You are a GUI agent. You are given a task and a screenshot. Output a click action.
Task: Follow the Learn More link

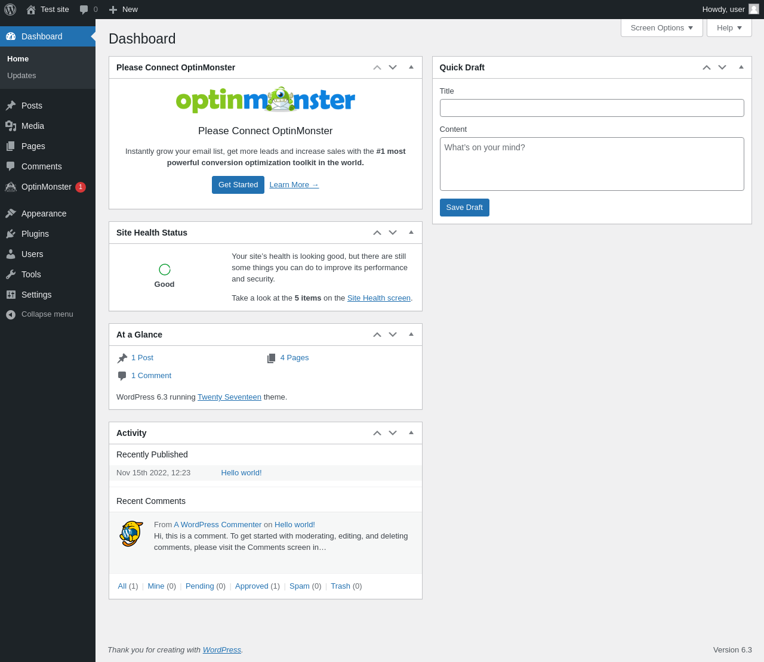click(294, 185)
